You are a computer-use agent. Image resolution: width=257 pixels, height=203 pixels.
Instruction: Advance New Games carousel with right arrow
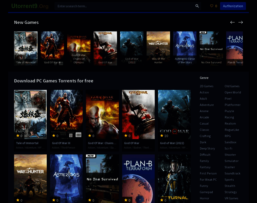click(x=240, y=22)
